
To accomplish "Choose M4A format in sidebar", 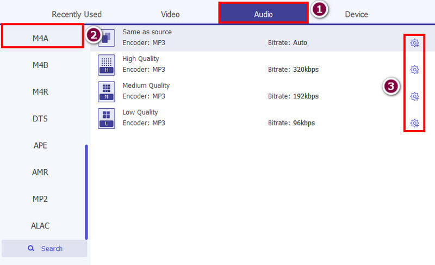I will tap(41, 39).
